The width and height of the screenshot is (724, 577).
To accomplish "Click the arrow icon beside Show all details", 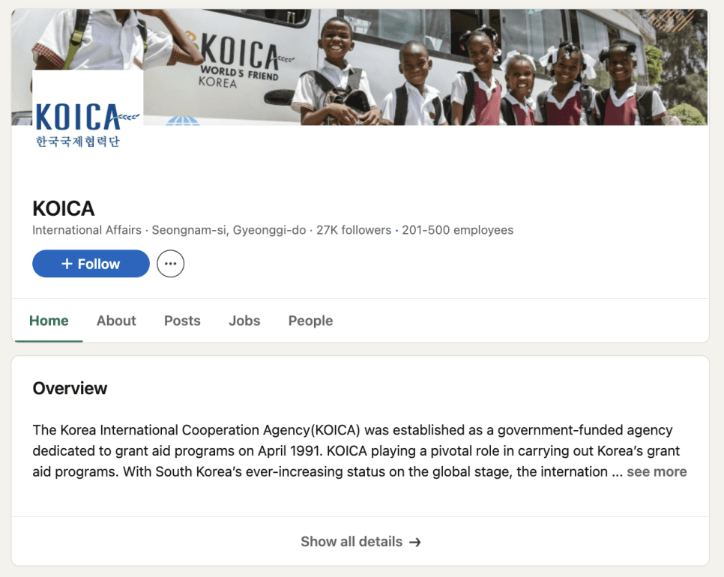I will 415,542.
